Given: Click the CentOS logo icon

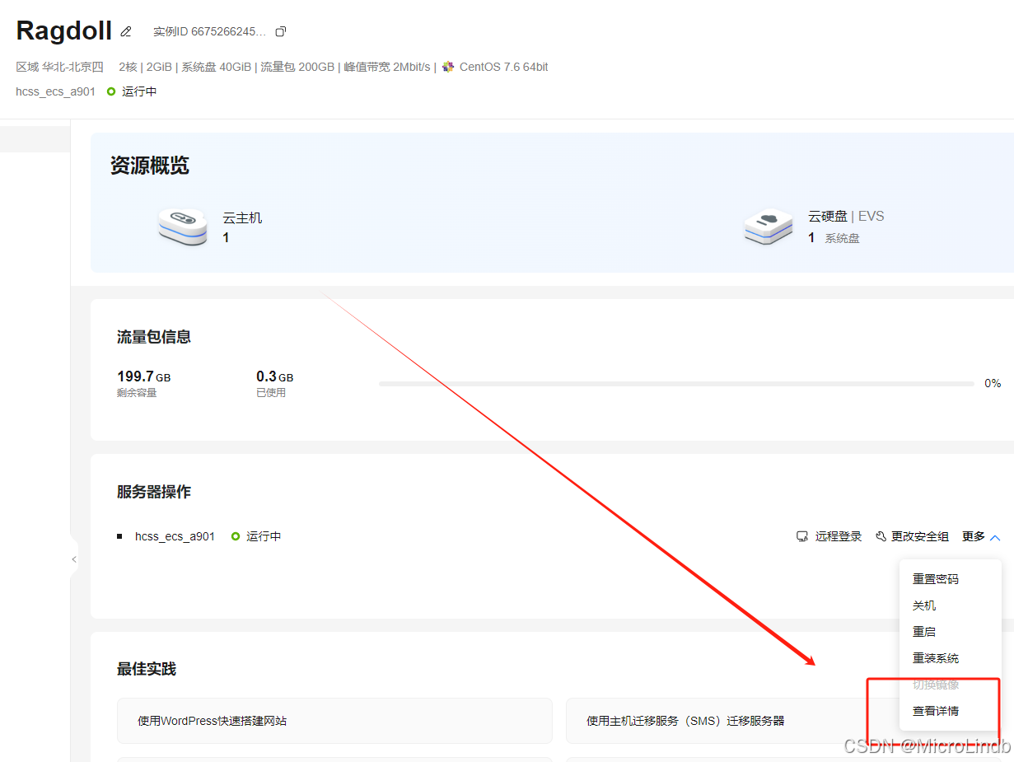Looking at the screenshot, I should click(448, 67).
